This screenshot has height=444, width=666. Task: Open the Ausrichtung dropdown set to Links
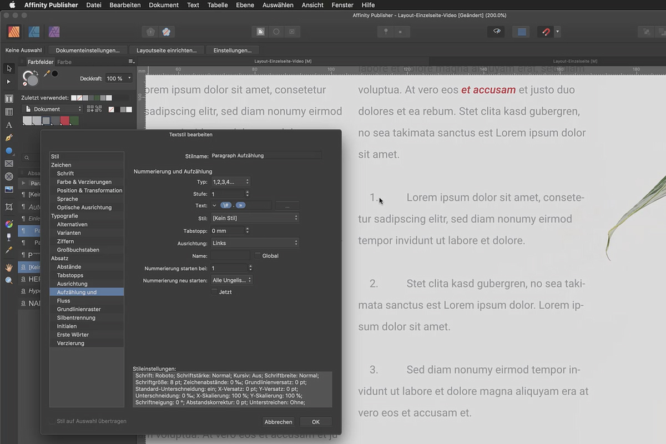(255, 243)
